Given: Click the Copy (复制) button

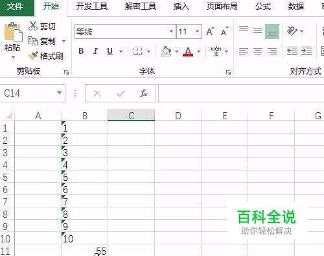Looking at the screenshot, I should click(41, 41).
